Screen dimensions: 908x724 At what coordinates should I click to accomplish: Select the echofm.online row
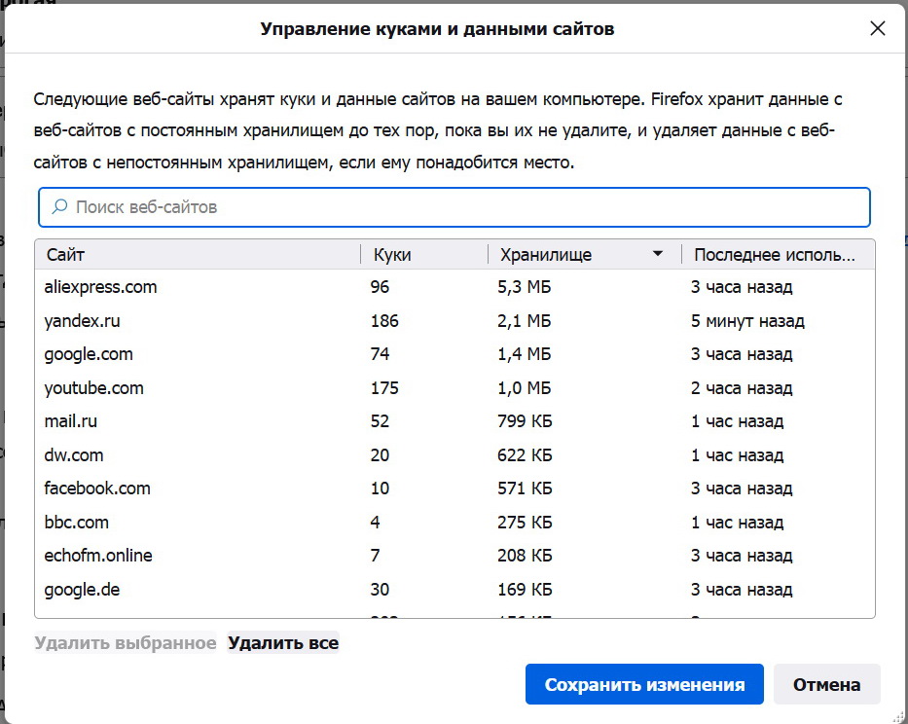pyautogui.click(x=454, y=556)
